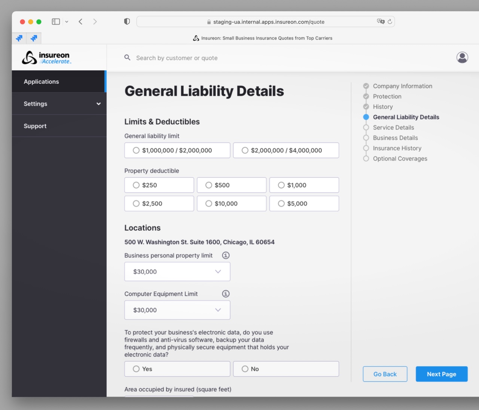479x410 pixels.
Task: Click the Insureon Accelerate logo
Action: [46, 58]
